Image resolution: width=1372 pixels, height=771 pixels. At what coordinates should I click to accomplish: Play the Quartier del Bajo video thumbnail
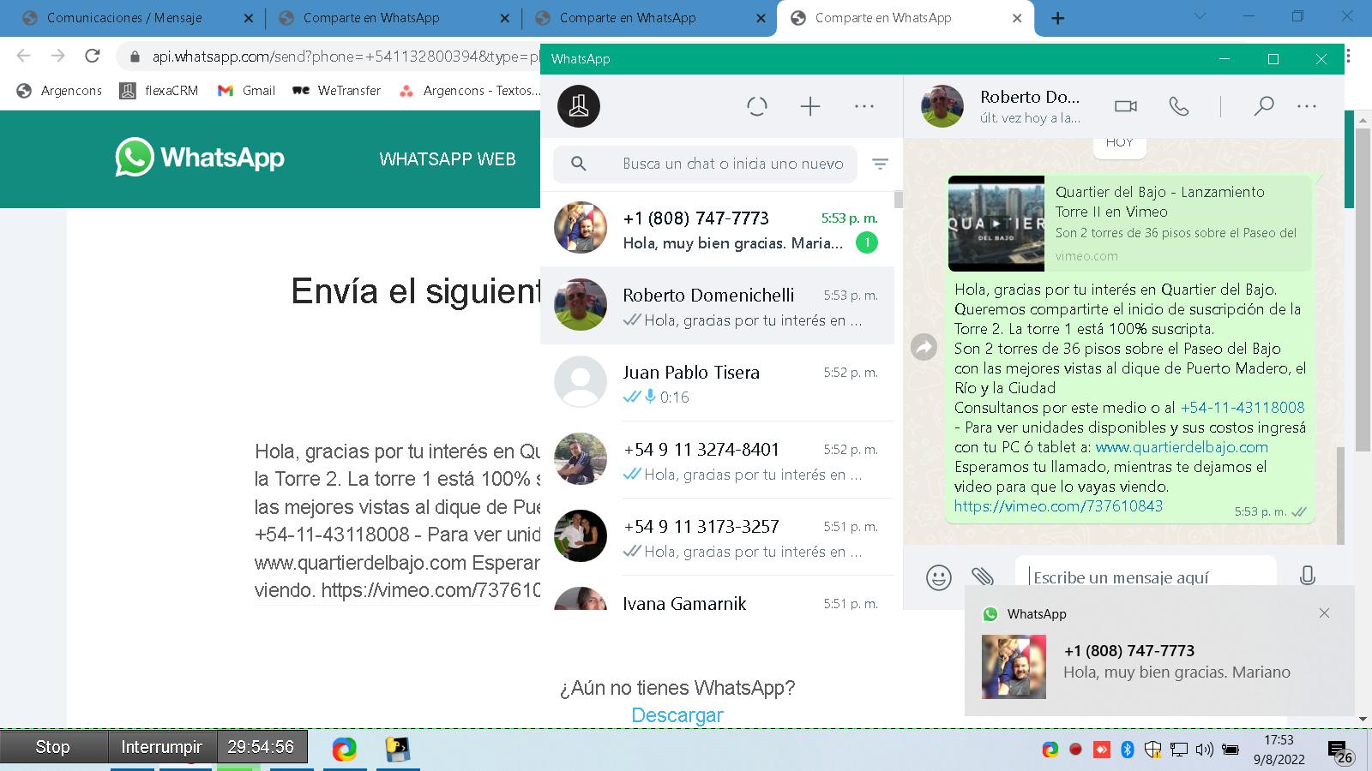(996, 224)
